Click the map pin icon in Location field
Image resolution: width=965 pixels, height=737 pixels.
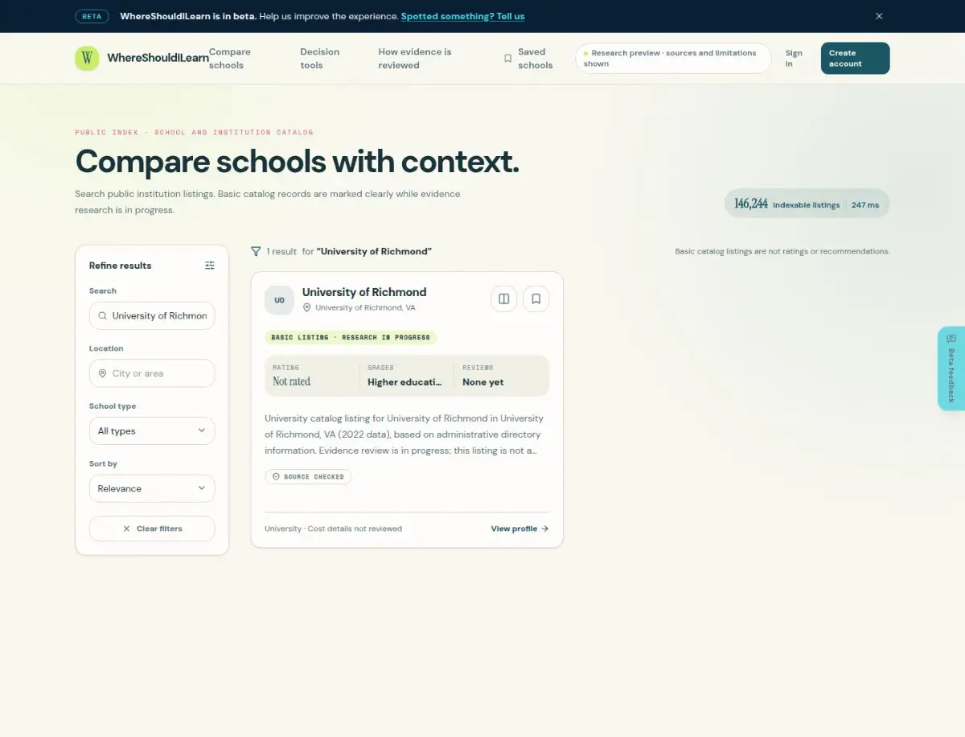coord(102,373)
